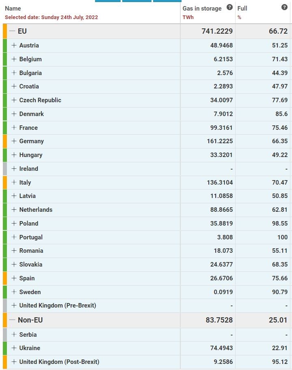Open the Gas in storage help icon

229,7
